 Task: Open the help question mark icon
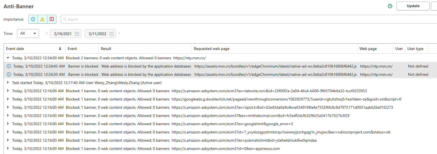coord(390,6)
